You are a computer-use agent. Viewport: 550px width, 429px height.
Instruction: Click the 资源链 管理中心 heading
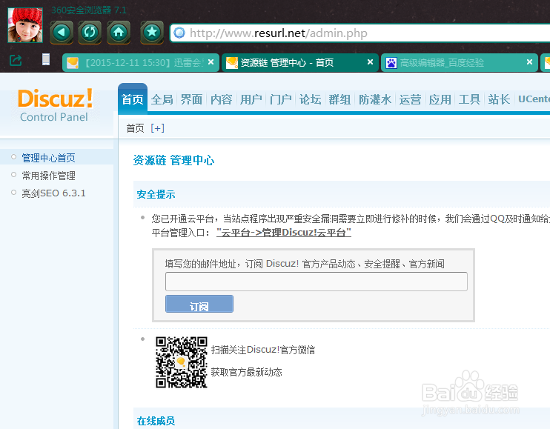click(173, 160)
